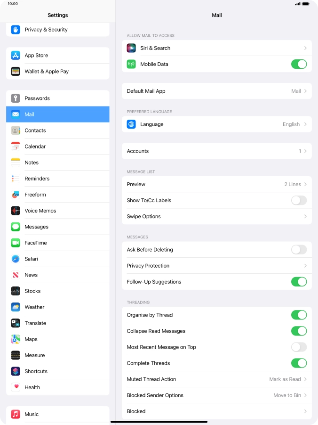
Task: Tap the Siri & Search icon
Action: (131, 48)
